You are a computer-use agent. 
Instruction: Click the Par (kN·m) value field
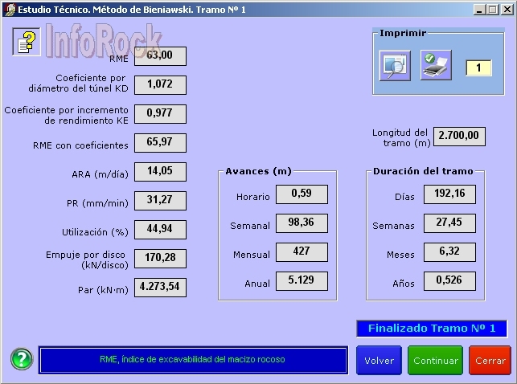tap(160, 287)
